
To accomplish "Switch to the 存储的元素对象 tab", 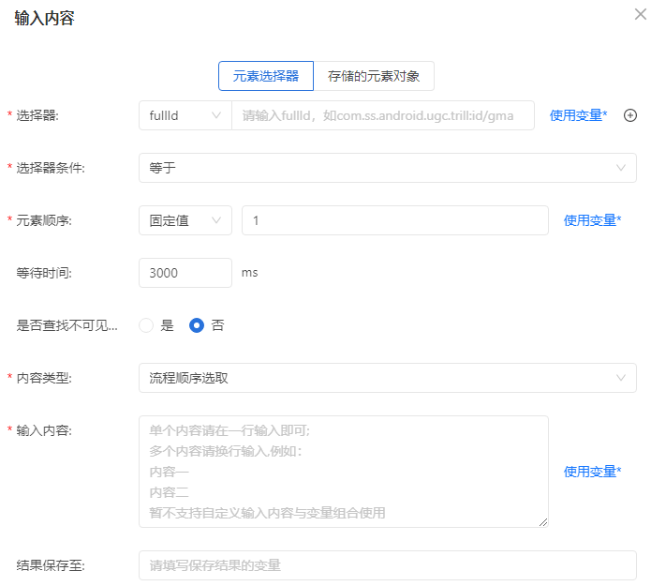I will [374, 76].
